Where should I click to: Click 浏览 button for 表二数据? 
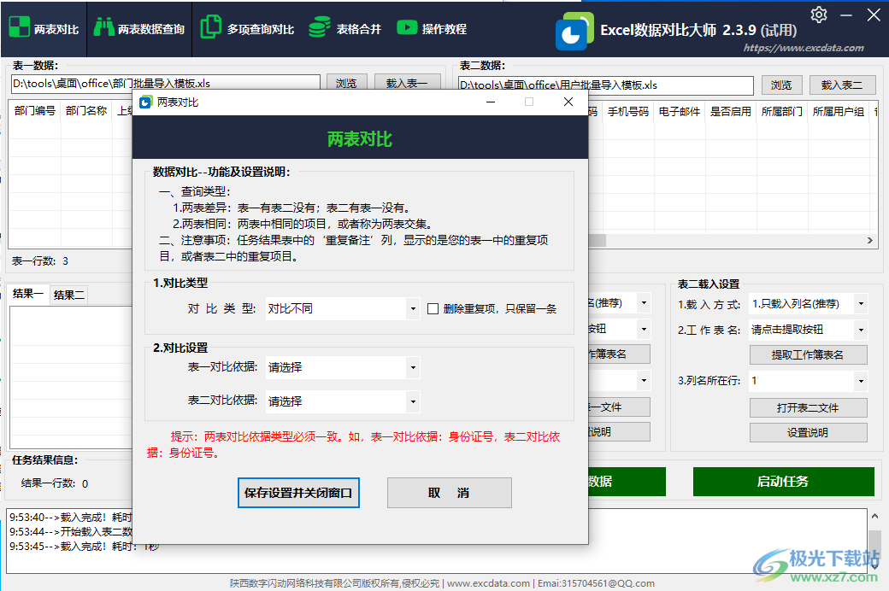[x=781, y=85]
